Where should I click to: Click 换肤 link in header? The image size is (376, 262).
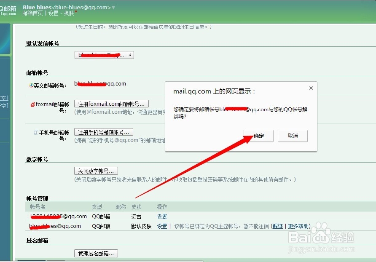(69, 13)
